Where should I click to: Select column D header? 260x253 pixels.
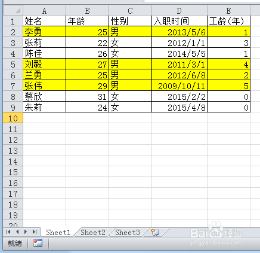coord(179,10)
